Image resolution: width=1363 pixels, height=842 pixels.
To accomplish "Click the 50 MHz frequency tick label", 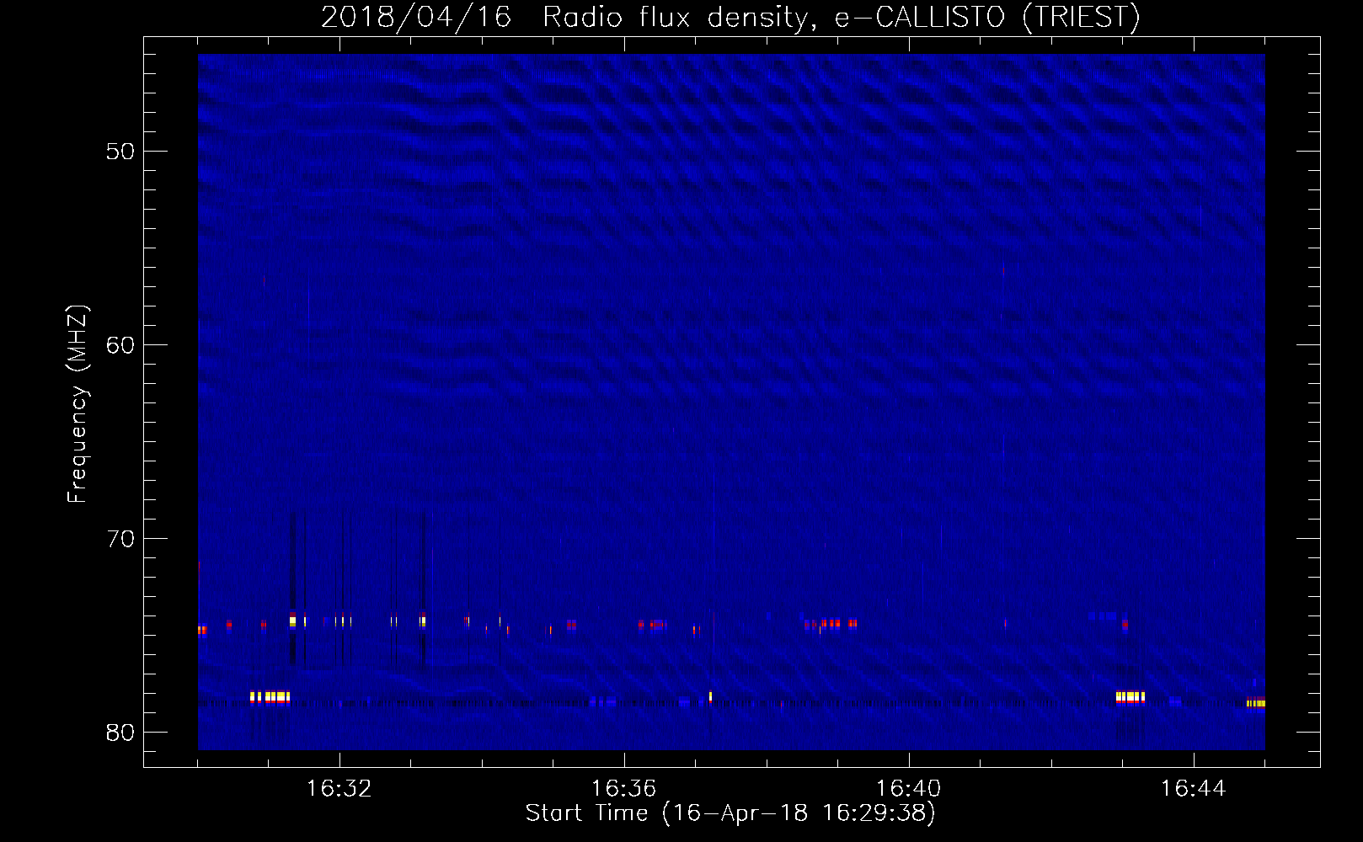I will pos(120,152).
